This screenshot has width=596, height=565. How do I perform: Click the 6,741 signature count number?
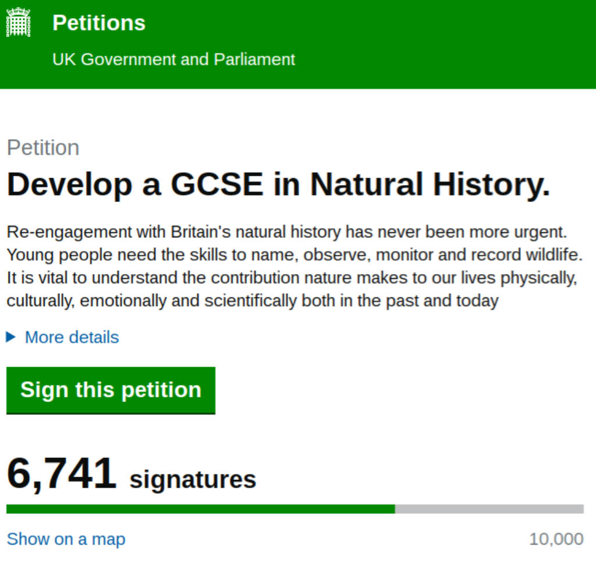pyautogui.click(x=62, y=474)
